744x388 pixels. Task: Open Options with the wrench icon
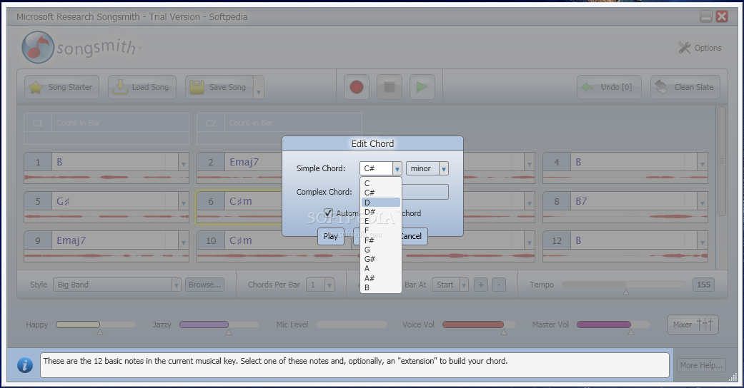coord(700,48)
